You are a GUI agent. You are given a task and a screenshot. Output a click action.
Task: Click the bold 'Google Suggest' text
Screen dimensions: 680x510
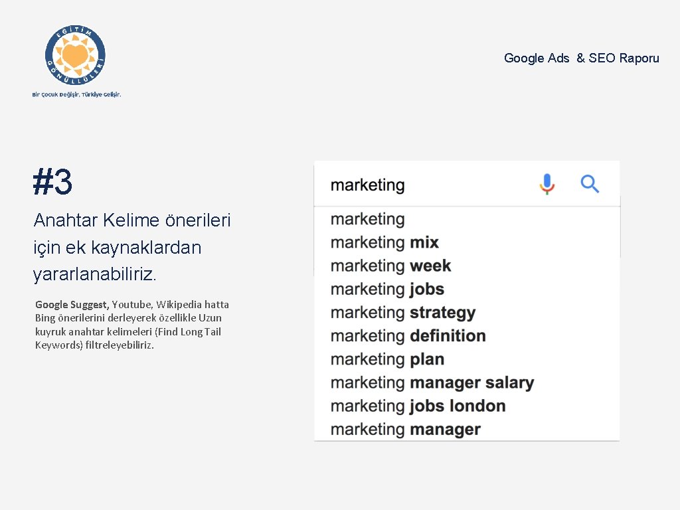tap(71, 305)
